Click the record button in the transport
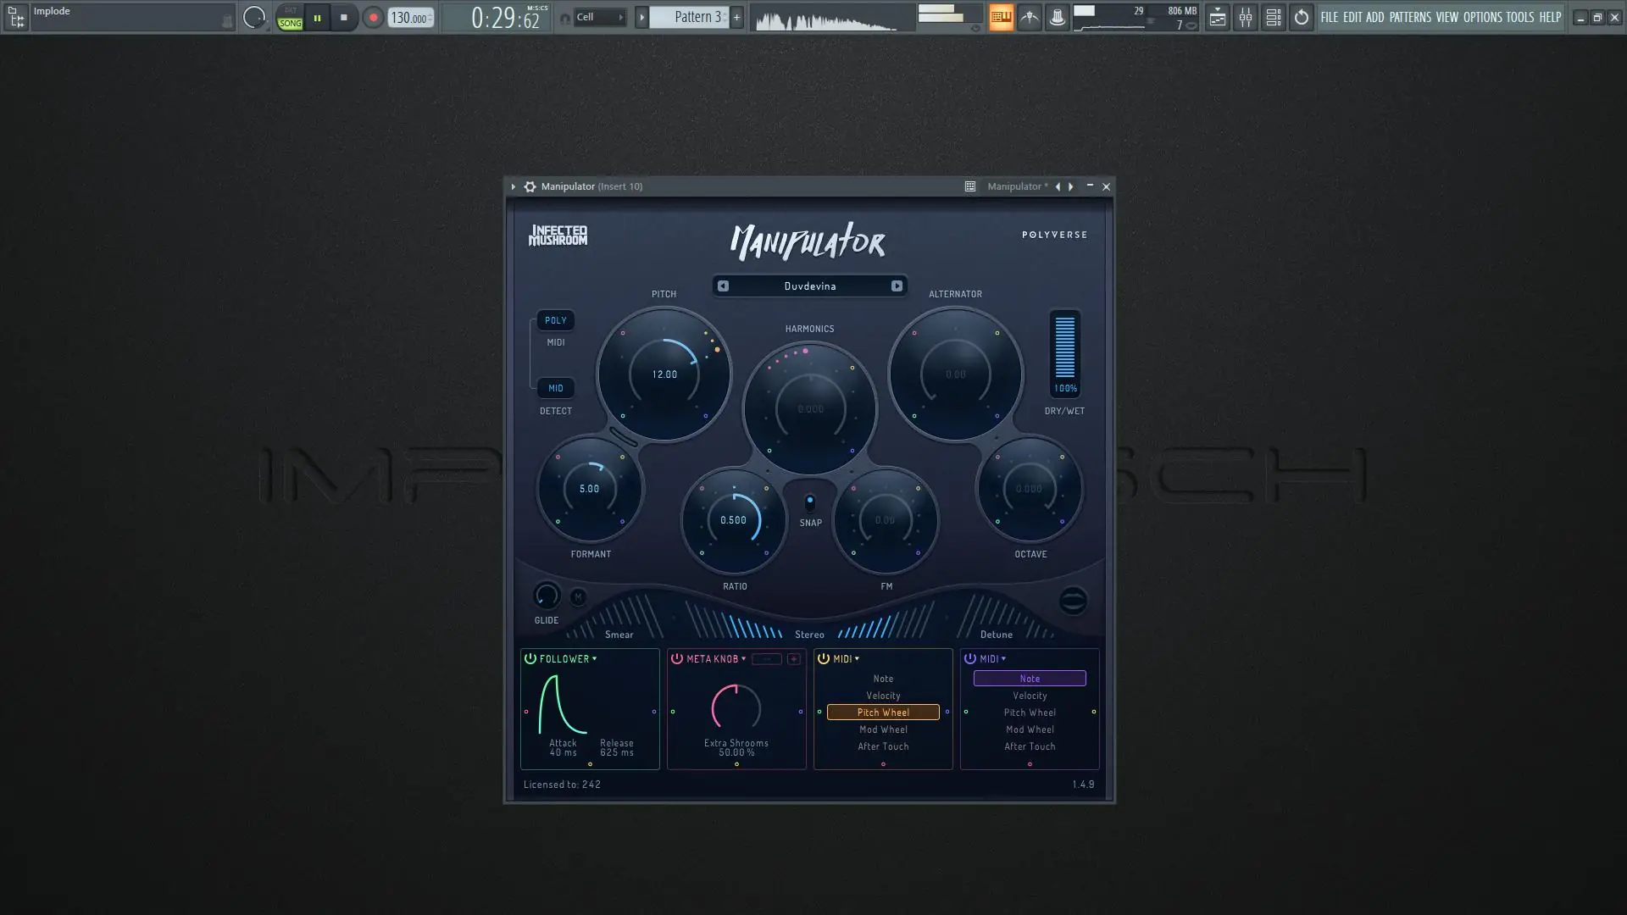 click(x=373, y=17)
